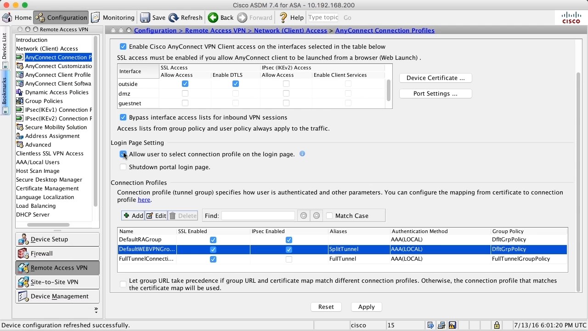
Task: Switch to the Configuration view
Action: (x=61, y=17)
